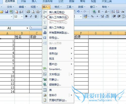Screen dimensions: 126x104
Task: Choose 符号(S)... from menu
Action: (x=58, y=38)
